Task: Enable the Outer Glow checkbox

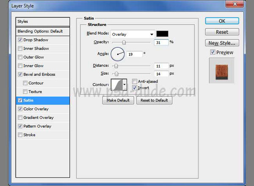Action: click(20, 57)
